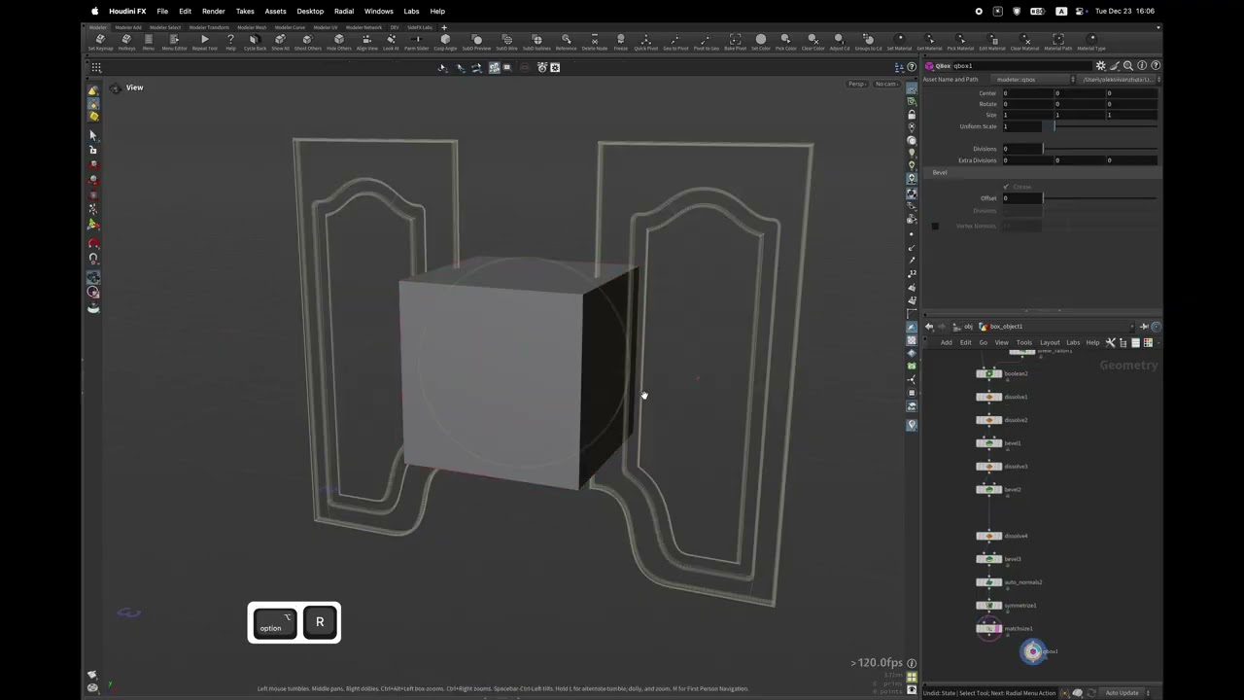Open Tools menu in network editor
Image resolution: width=1244 pixels, height=700 pixels.
pos(1024,342)
